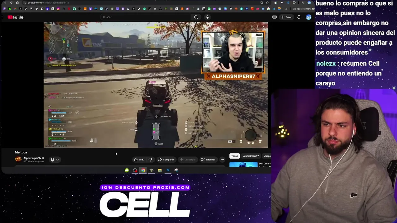Image resolution: width=397 pixels, height=223 pixels.
Task: Open the Instagram bookmark icon
Action: (x=58, y=9)
